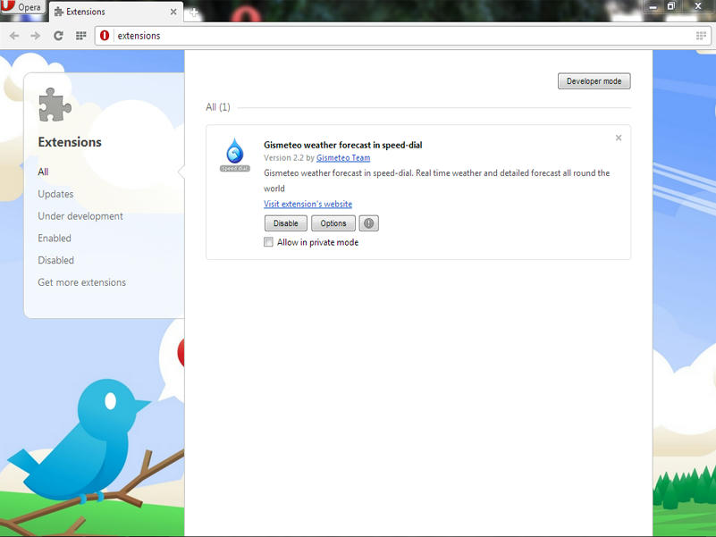This screenshot has width=716, height=537.
Task: Reload the page
Action: pyautogui.click(x=58, y=36)
